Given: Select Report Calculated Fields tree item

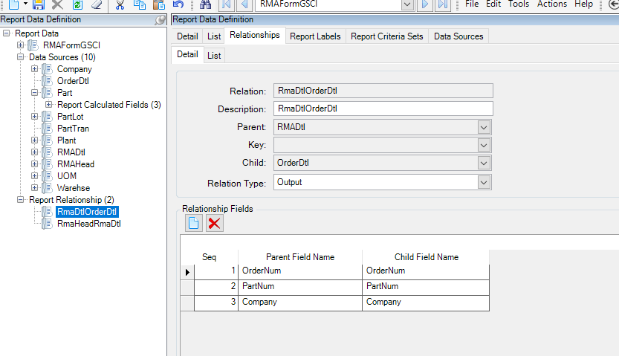Looking at the screenshot, I should click(108, 105).
